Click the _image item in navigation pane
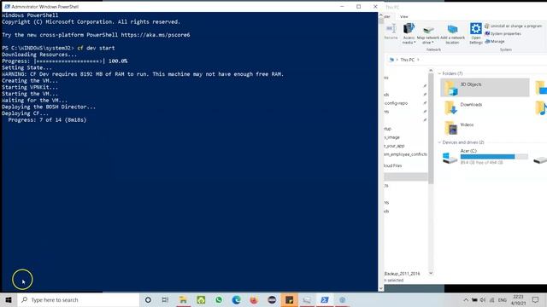 pyautogui.click(x=392, y=137)
